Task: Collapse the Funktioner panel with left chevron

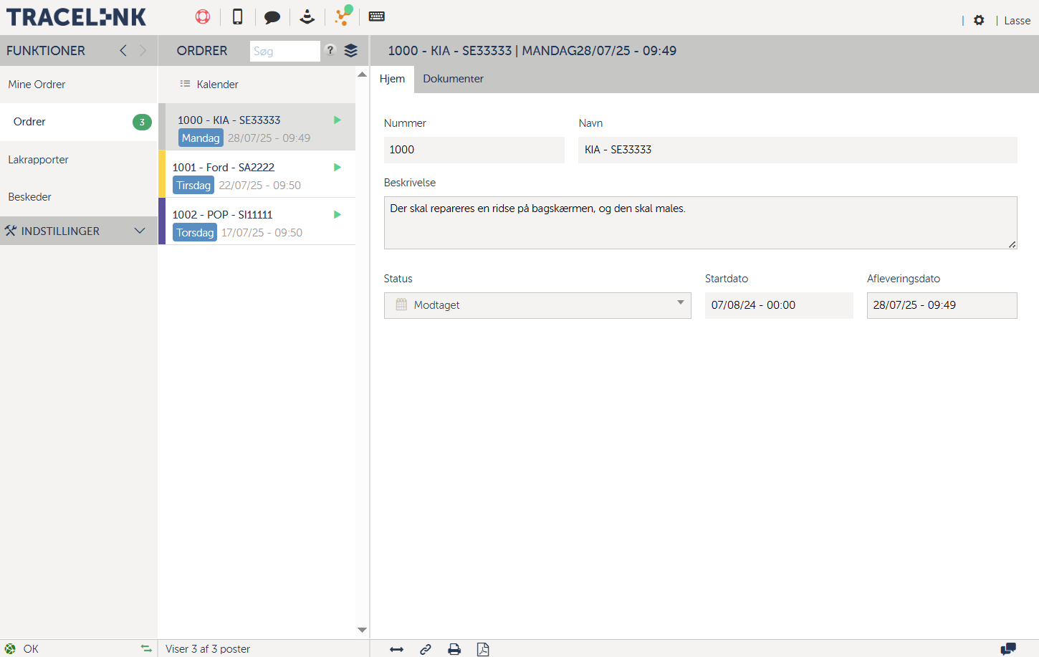Action: (123, 50)
